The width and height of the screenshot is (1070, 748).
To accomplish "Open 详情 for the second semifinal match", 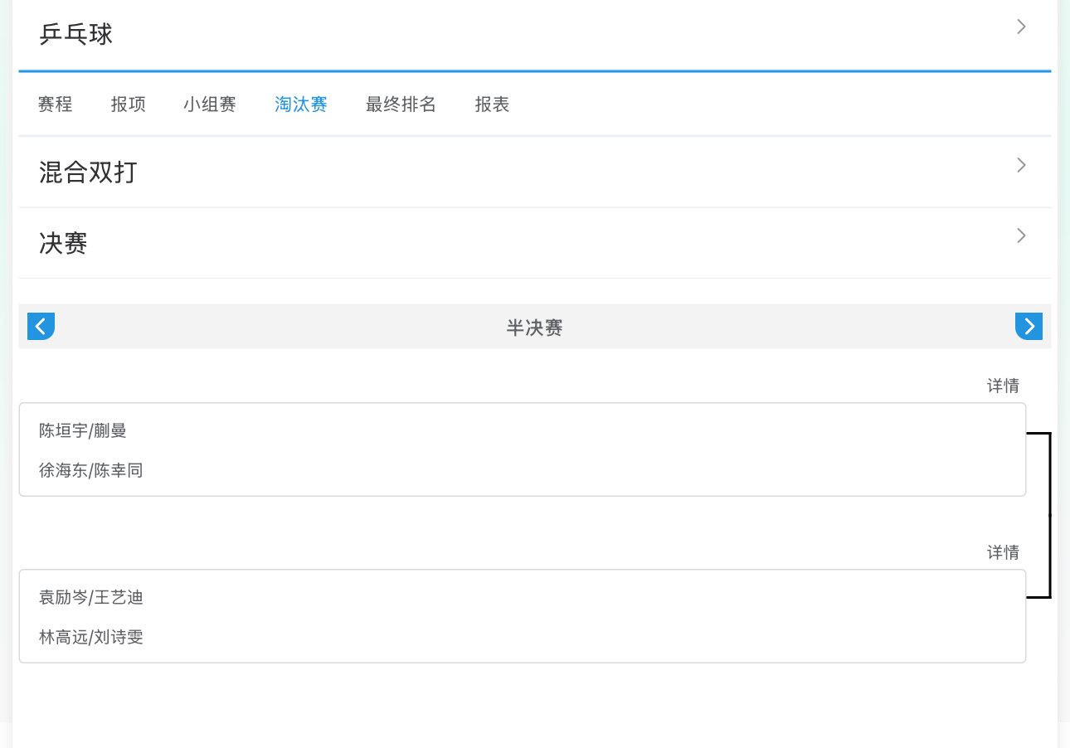I will pyautogui.click(x=1003, y=551).
